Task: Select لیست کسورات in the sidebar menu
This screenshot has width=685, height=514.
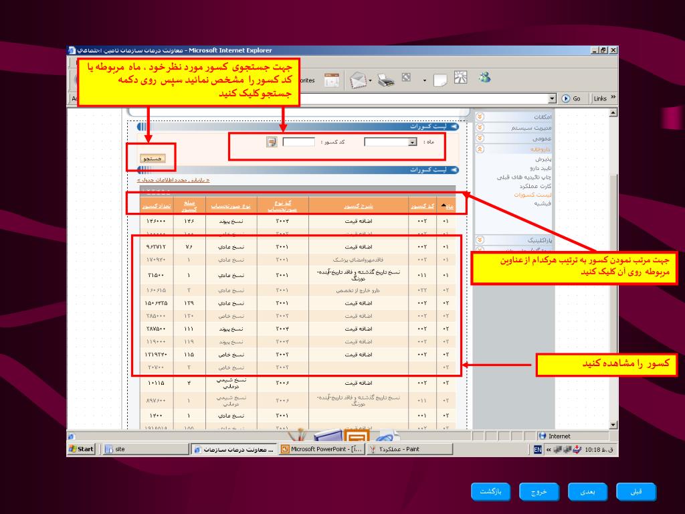Action: pyautogui.click(x=533, y=195)
